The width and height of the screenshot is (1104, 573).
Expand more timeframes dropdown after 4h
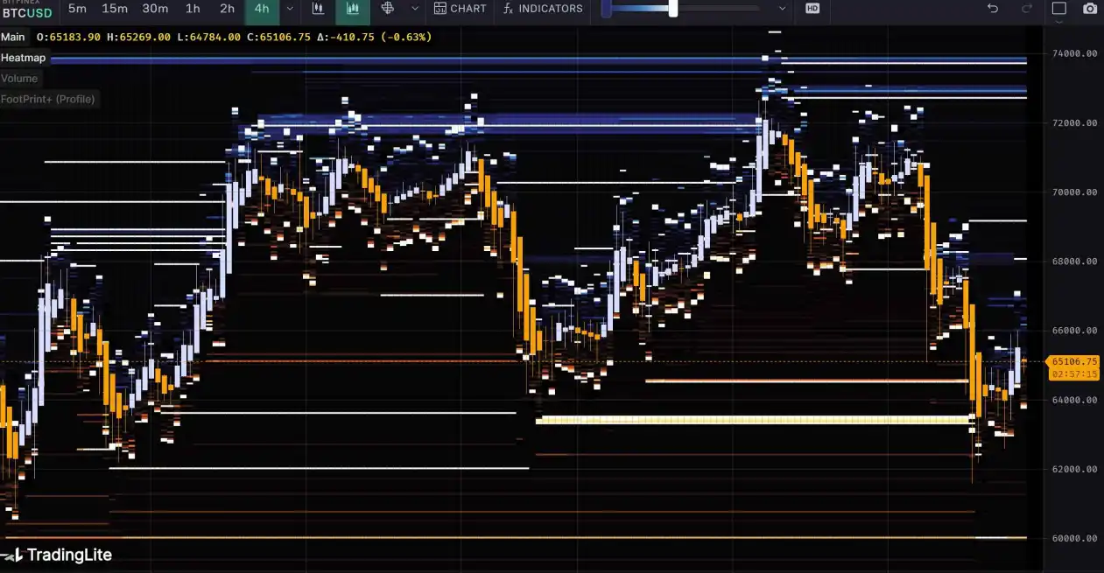pos(290,9)
